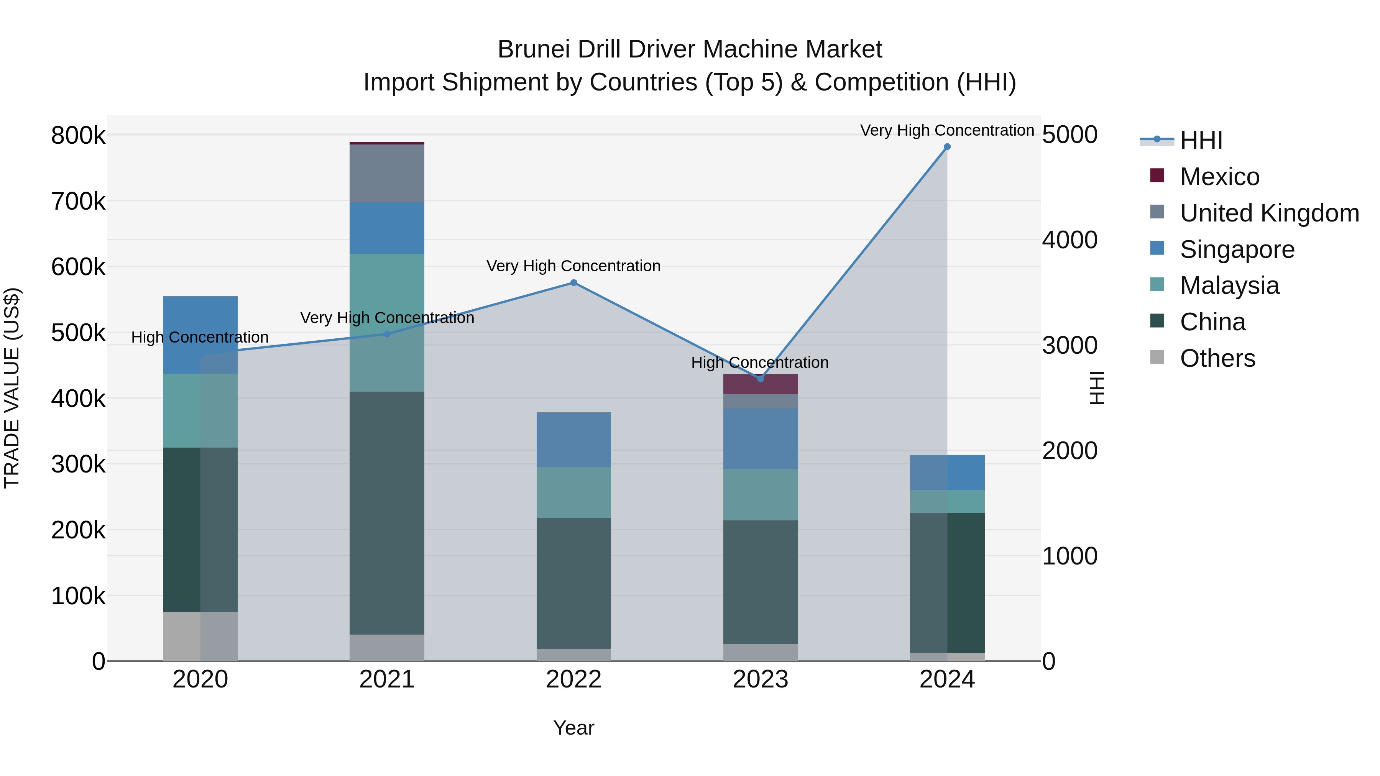
Task: Click the HHI data point for 2021
Action: click(x=387, y=334)
